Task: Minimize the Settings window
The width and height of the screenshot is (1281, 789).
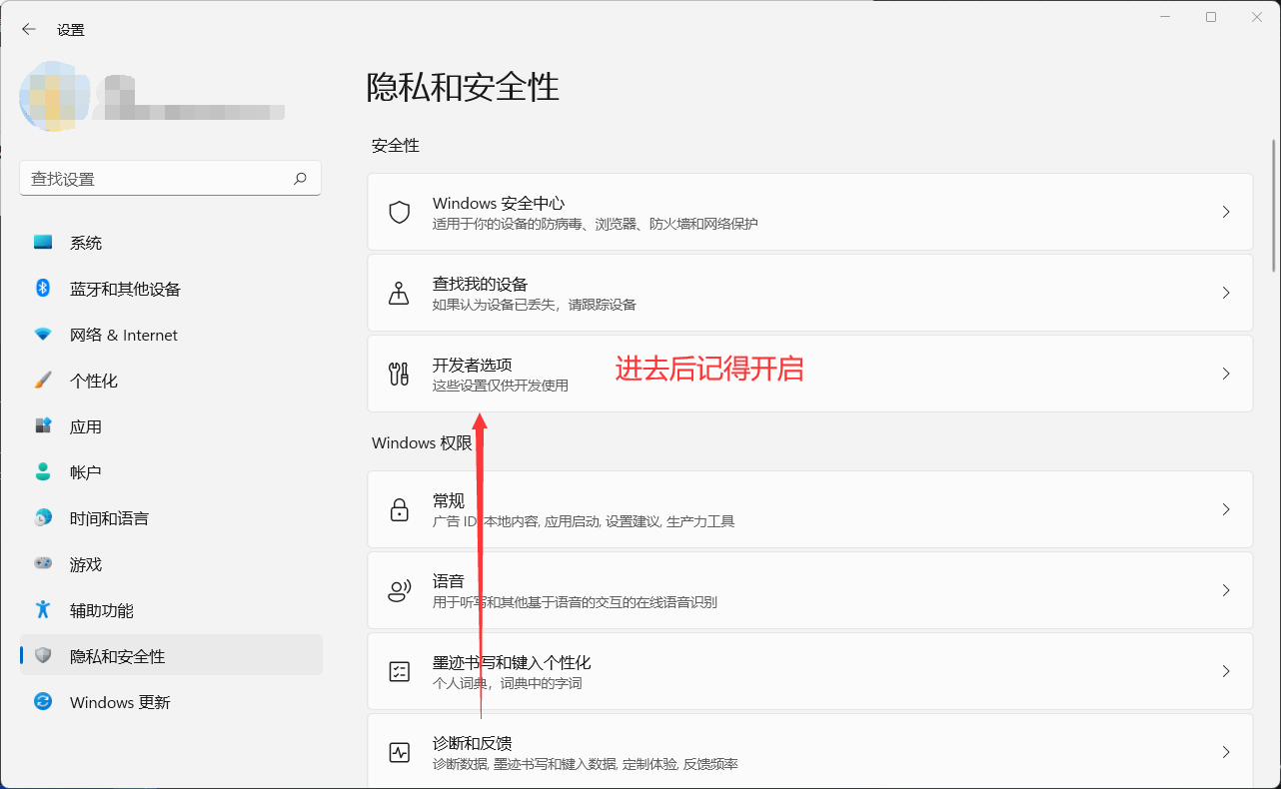Action: 1165,17
